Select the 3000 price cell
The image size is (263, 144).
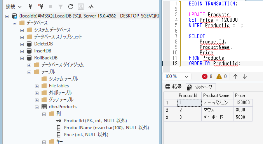point(243,110)
